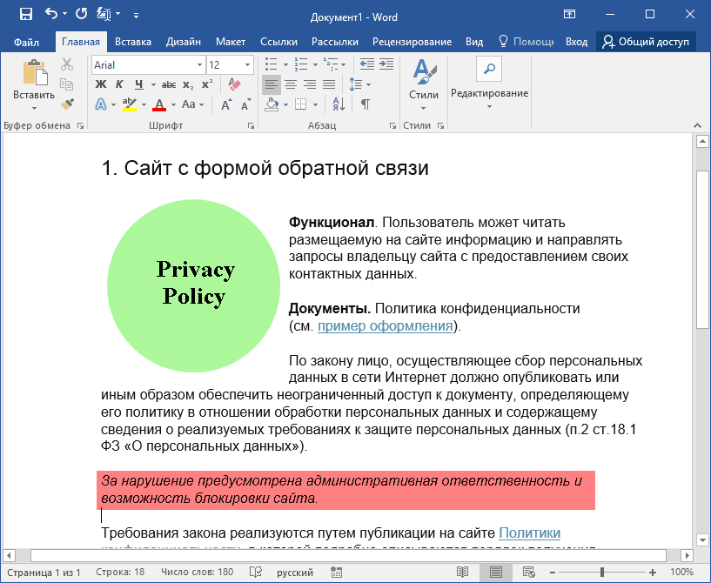Open the font color dropdown arrow
The image size is (711, 583).
click(173, 104)
